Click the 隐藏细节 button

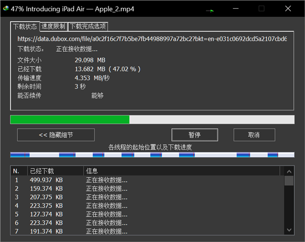pyautogui.click(x=56, y=135)
